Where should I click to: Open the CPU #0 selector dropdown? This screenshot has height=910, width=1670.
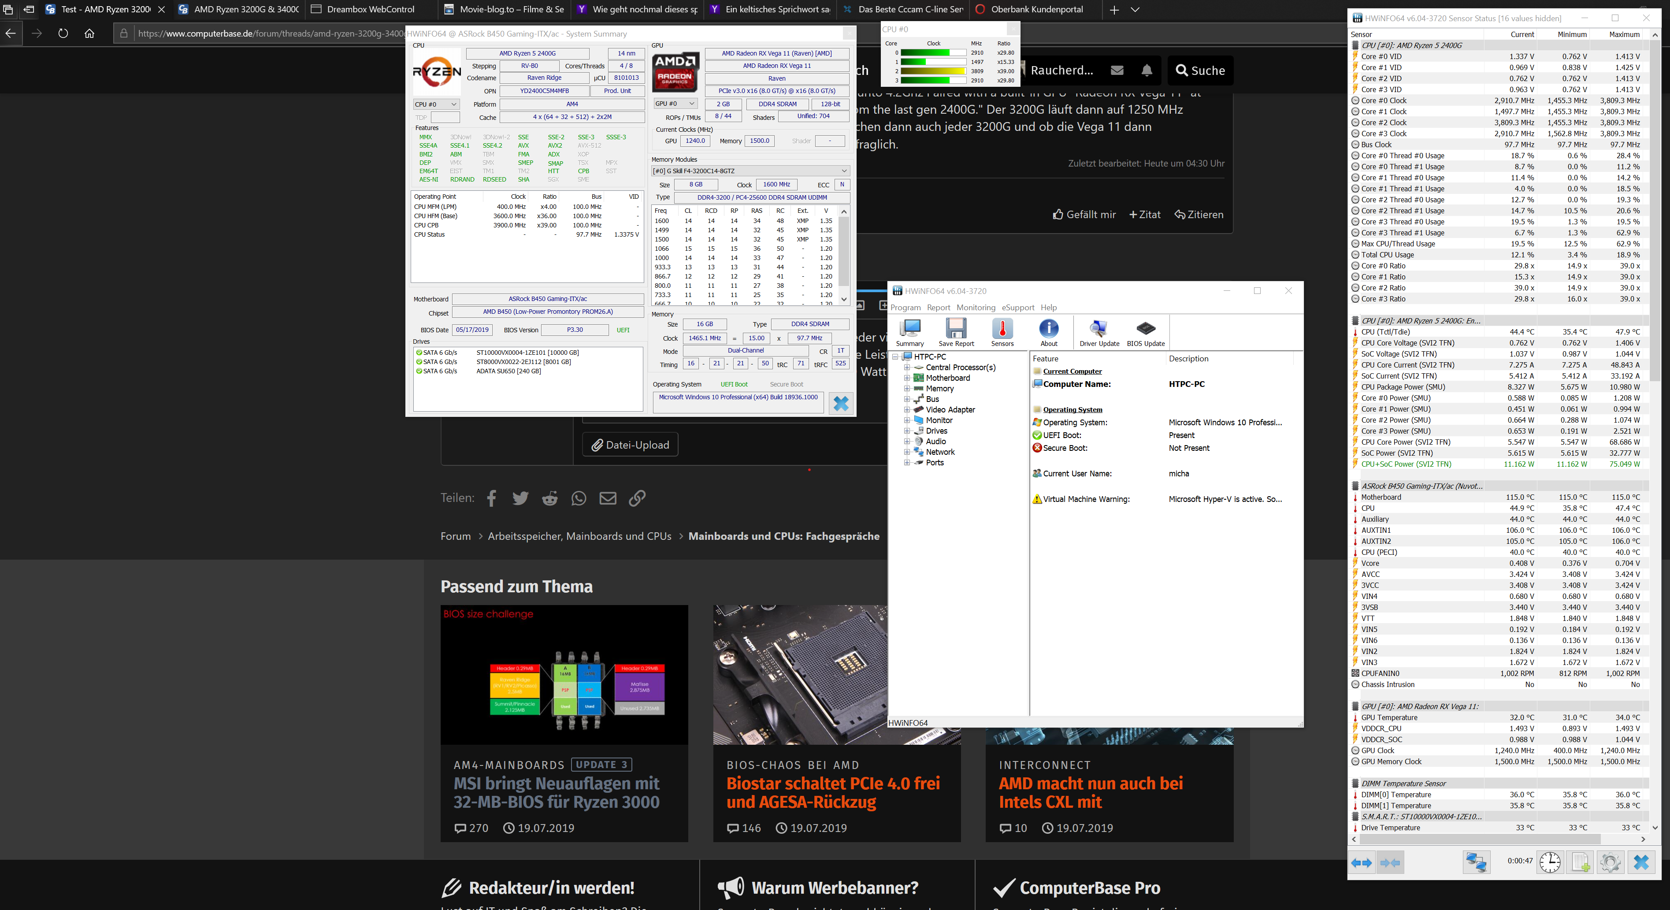pyautogui.click(x=436, y=104)
